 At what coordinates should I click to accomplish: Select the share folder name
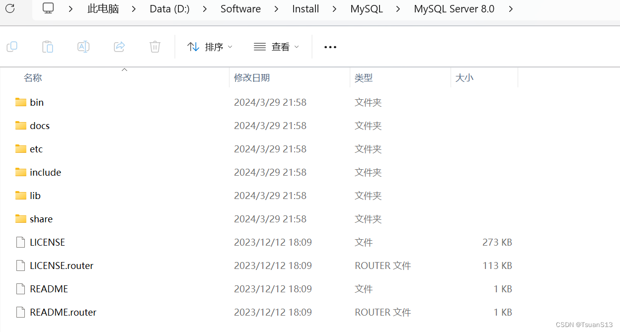pos(41,219)
